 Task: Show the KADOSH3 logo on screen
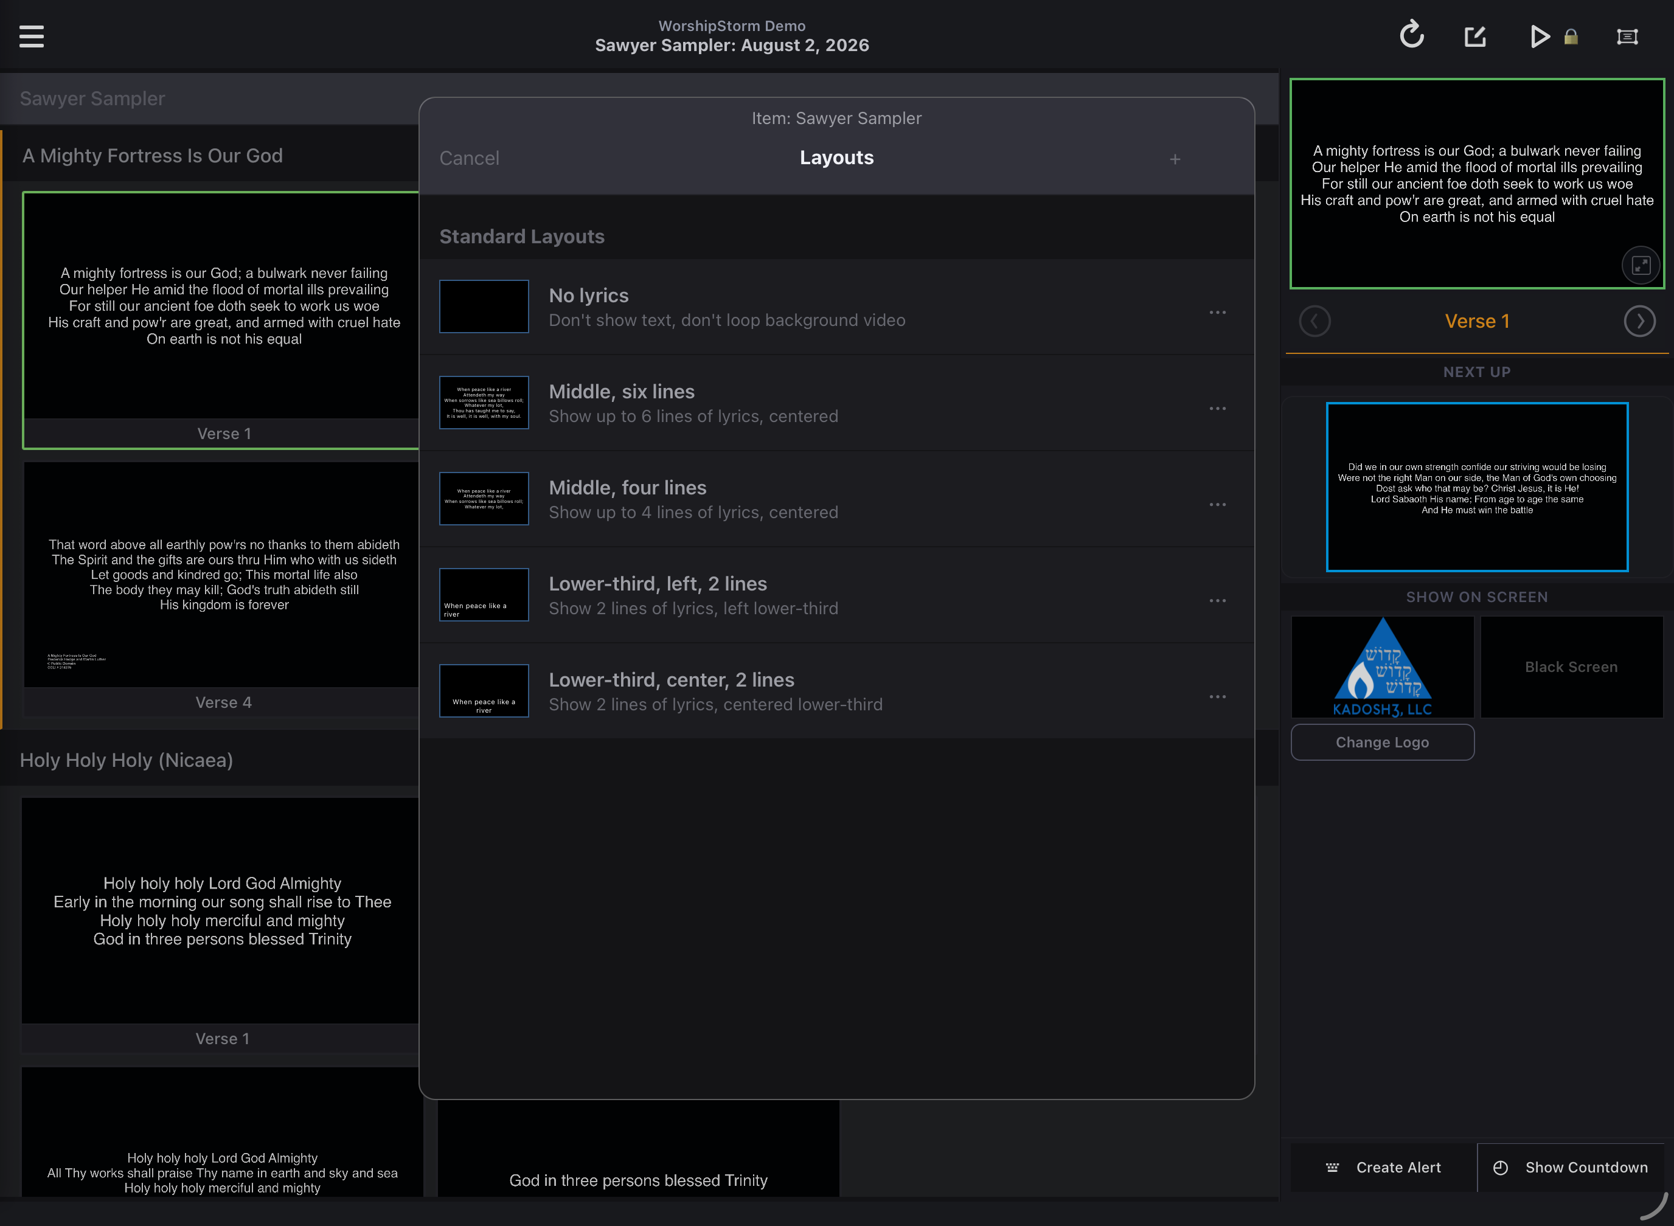(x=1382, y=667)
